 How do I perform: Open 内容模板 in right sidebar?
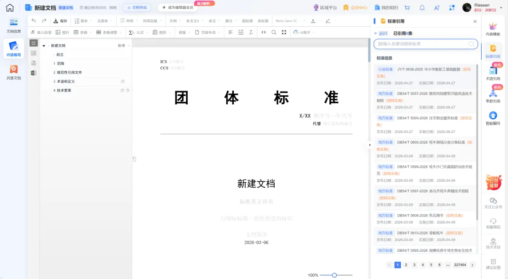pos(493,29)
